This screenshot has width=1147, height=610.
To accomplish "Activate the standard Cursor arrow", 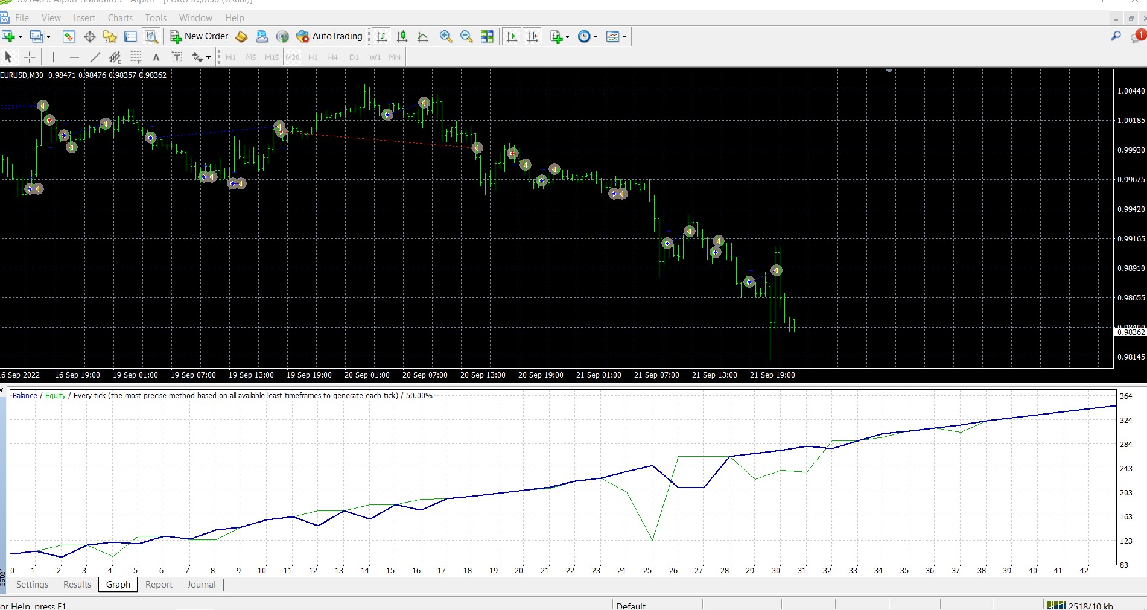I will (x=8, y=57).
